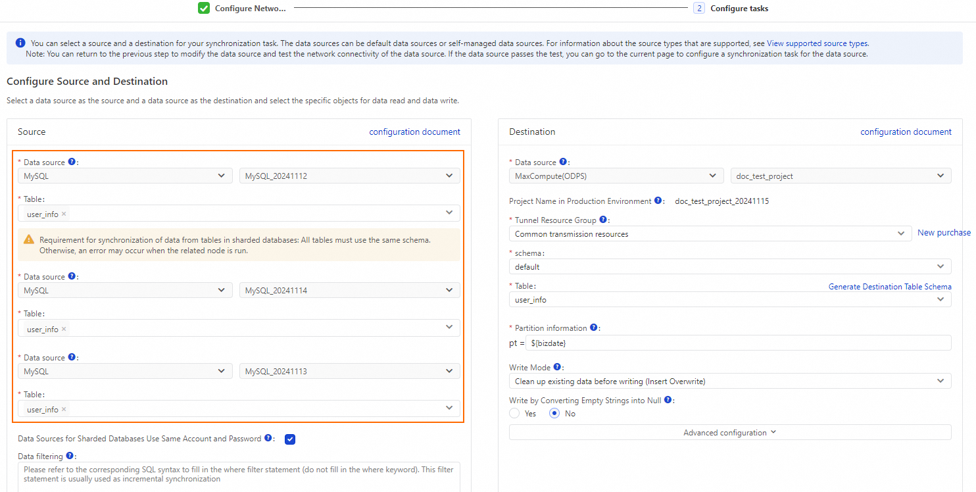
Task: Open the Destination Table dropdown
Action: tap(730, 299)
